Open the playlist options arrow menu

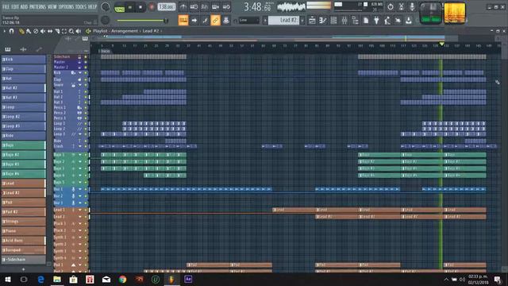coord(5,31)
